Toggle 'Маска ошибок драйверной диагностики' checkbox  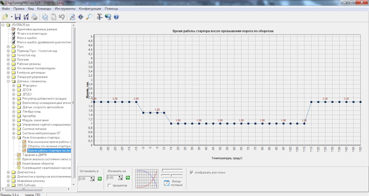coord(13,42)
